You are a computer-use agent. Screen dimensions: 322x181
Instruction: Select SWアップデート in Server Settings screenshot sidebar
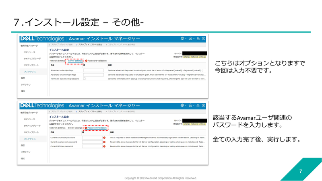pos(31,65)
